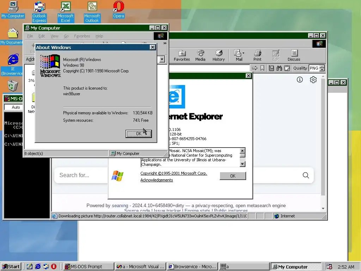Click the PNG Quality field
The width and height of the screenshot is (361, 271).
pos(314,68)
